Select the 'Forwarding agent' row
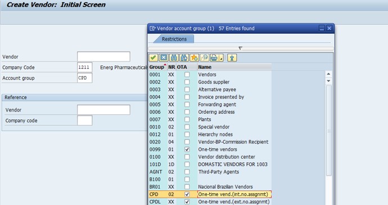Screen dimensions: 388x205 210,104
